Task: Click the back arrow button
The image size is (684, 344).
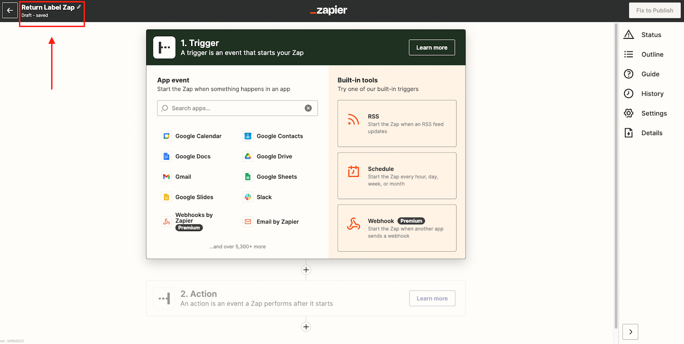Action: point(10,10)
